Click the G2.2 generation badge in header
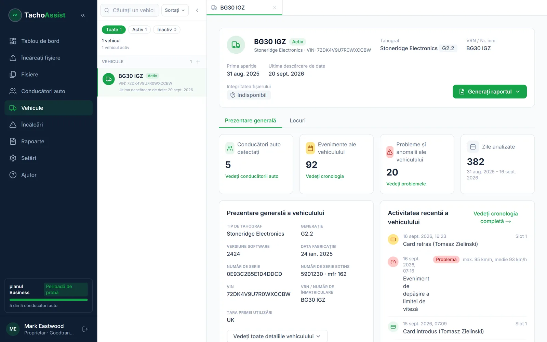The width and height of the screenshot is (547, 342). tap(448, 49)
